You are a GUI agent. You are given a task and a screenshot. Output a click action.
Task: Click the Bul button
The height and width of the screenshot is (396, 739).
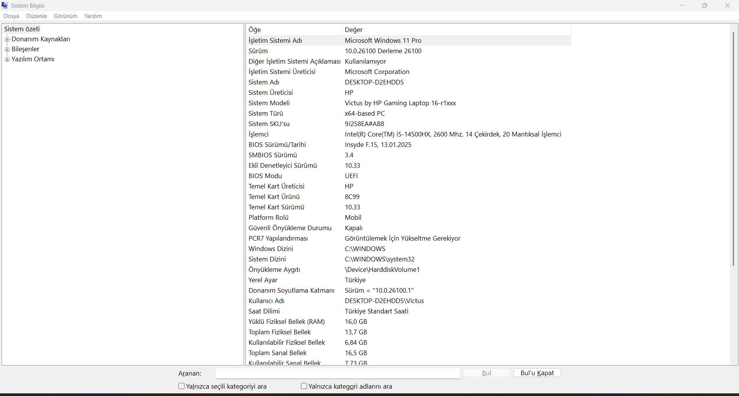pyautogui.click(x=487, y=373)
